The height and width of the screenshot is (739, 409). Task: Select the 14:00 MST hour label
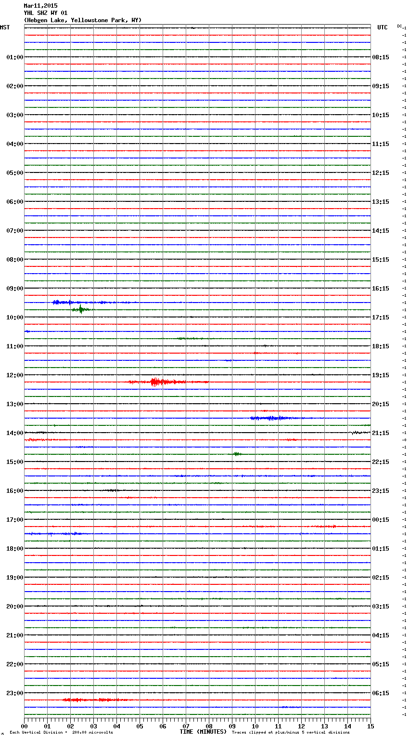click(15, 433)
